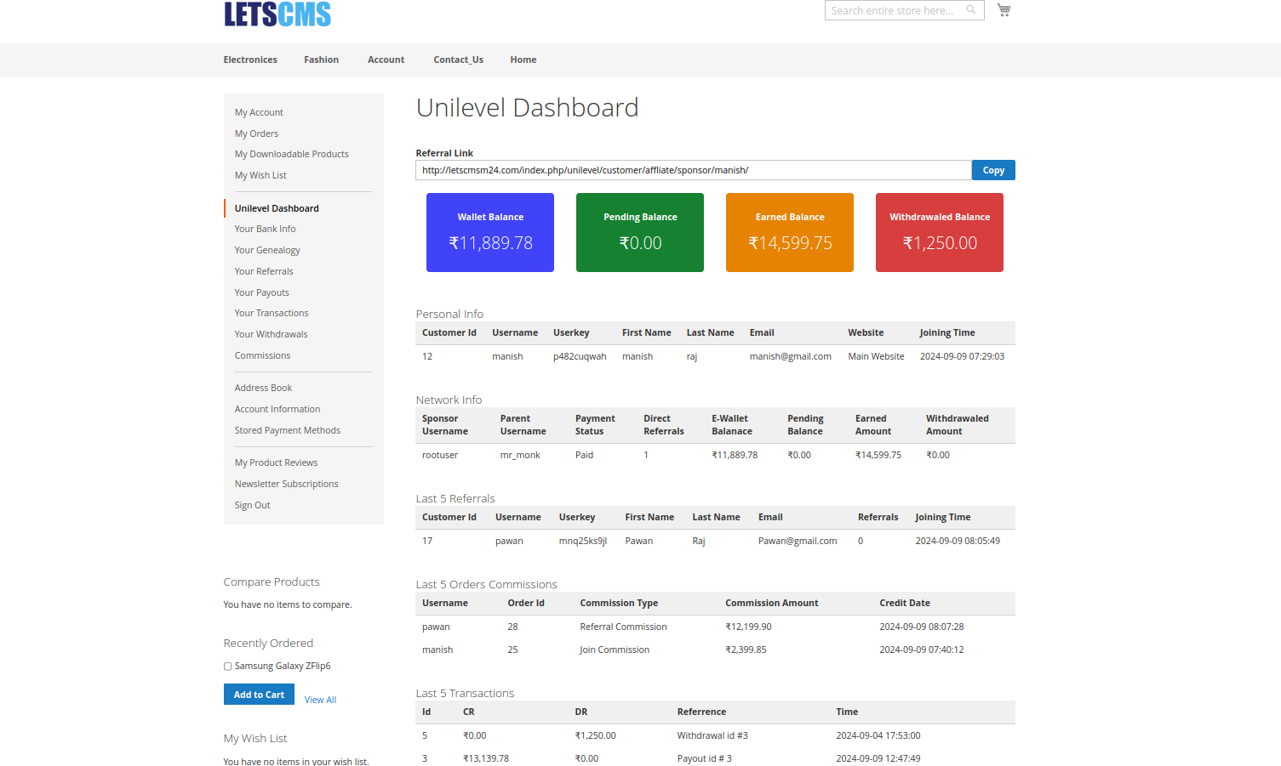Open the Main Website link
The width and height of the screenshot is (1281, 766).
[x=876, y=356]
